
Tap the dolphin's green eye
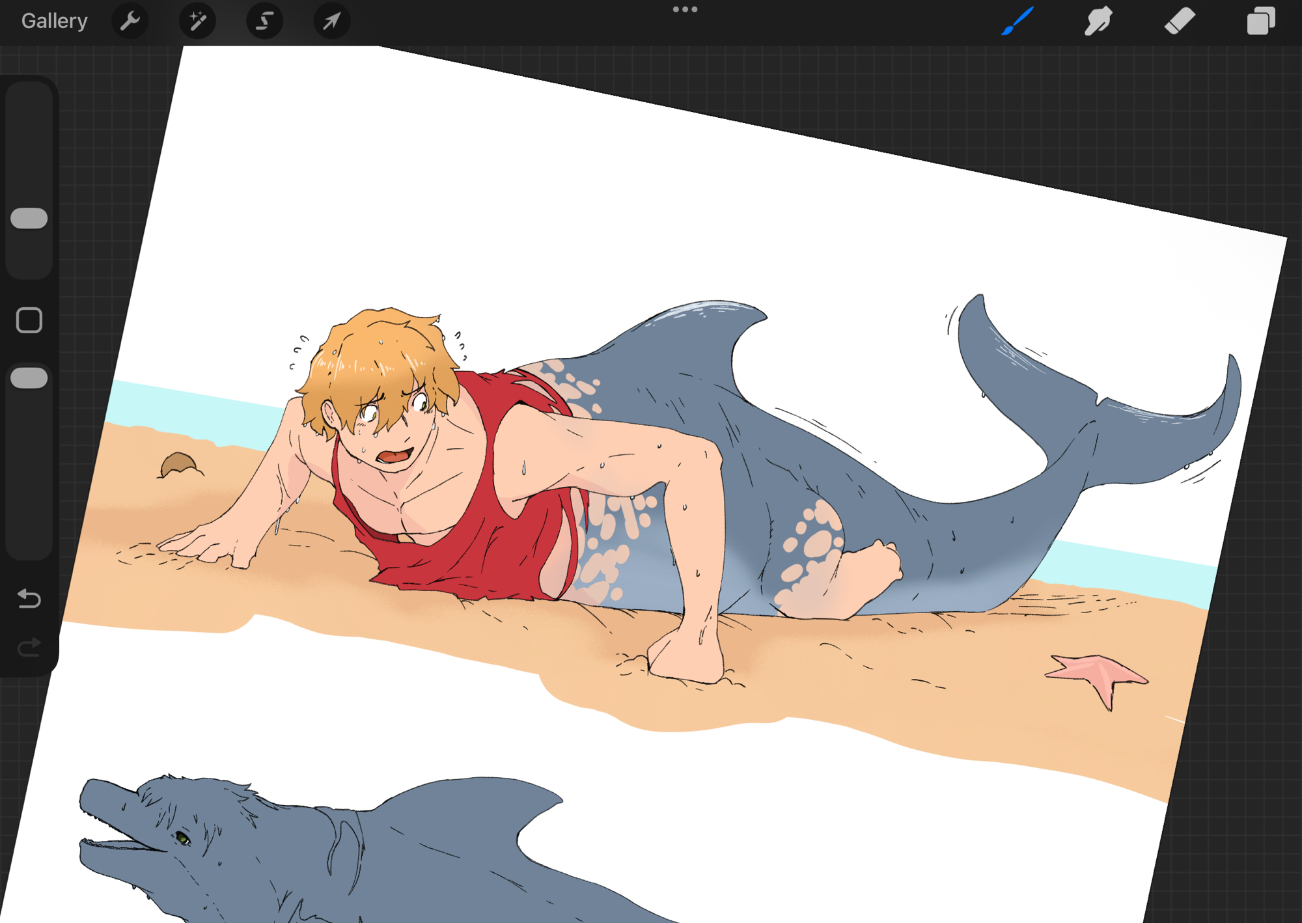click(x=182, y=838)
